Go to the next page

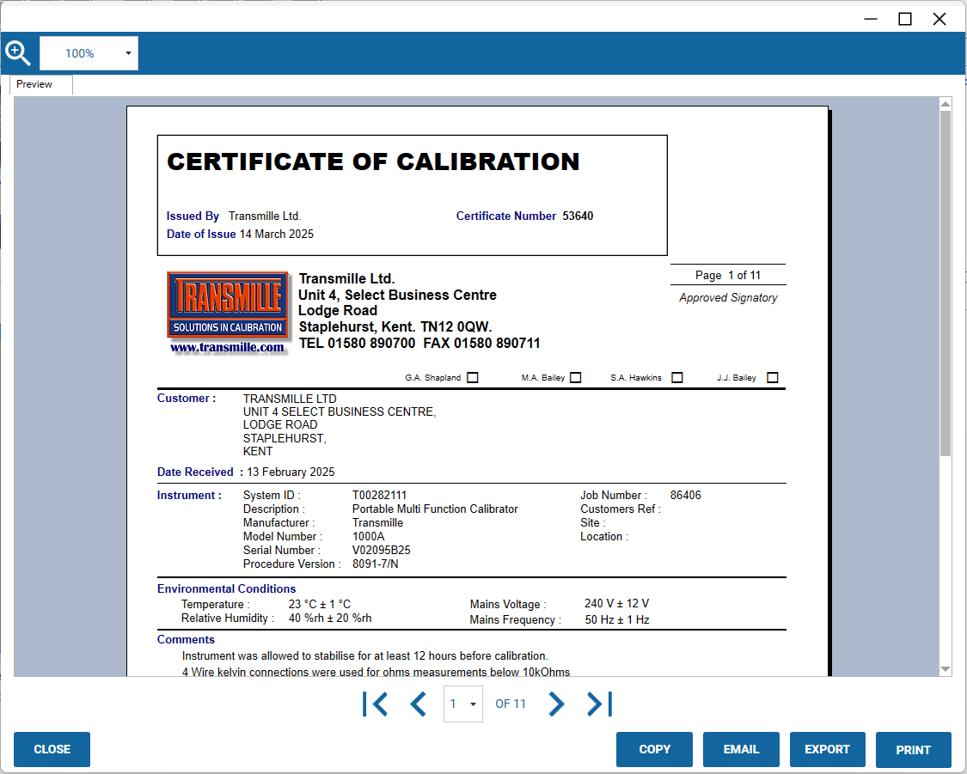(555, 704)
